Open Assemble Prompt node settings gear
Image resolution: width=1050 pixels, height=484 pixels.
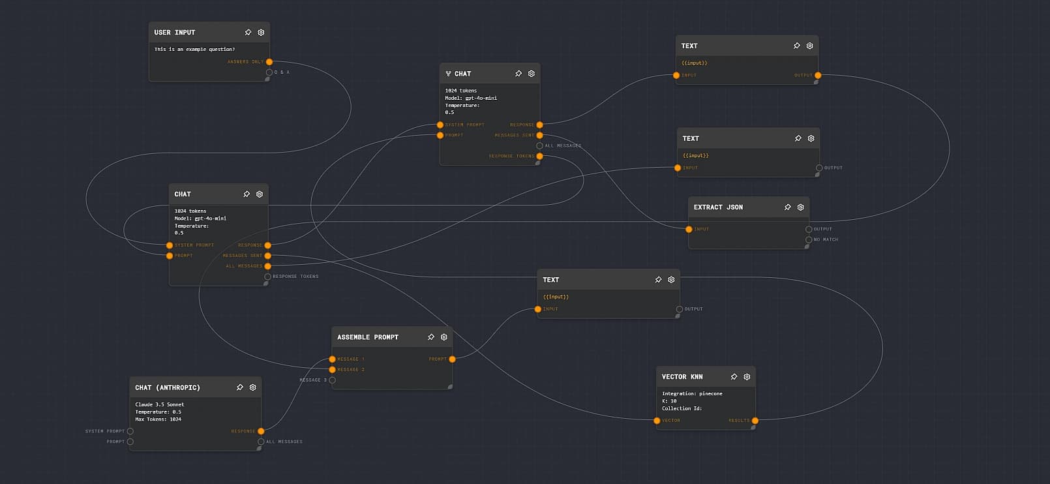click(x=443, y=337)
